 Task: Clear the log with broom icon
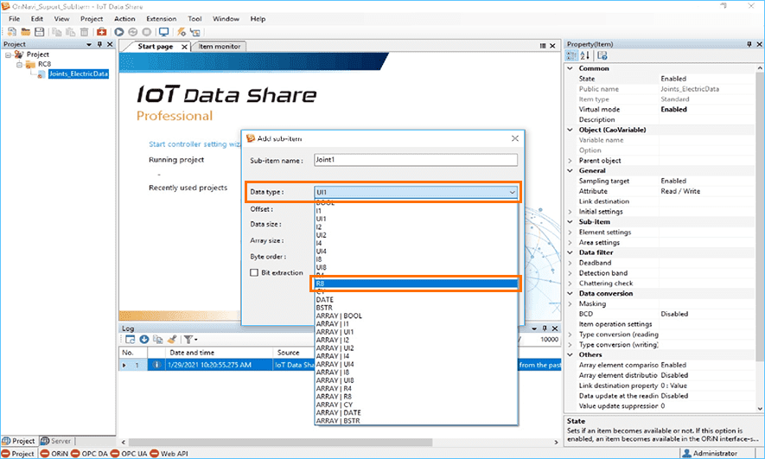click(171, 339)
